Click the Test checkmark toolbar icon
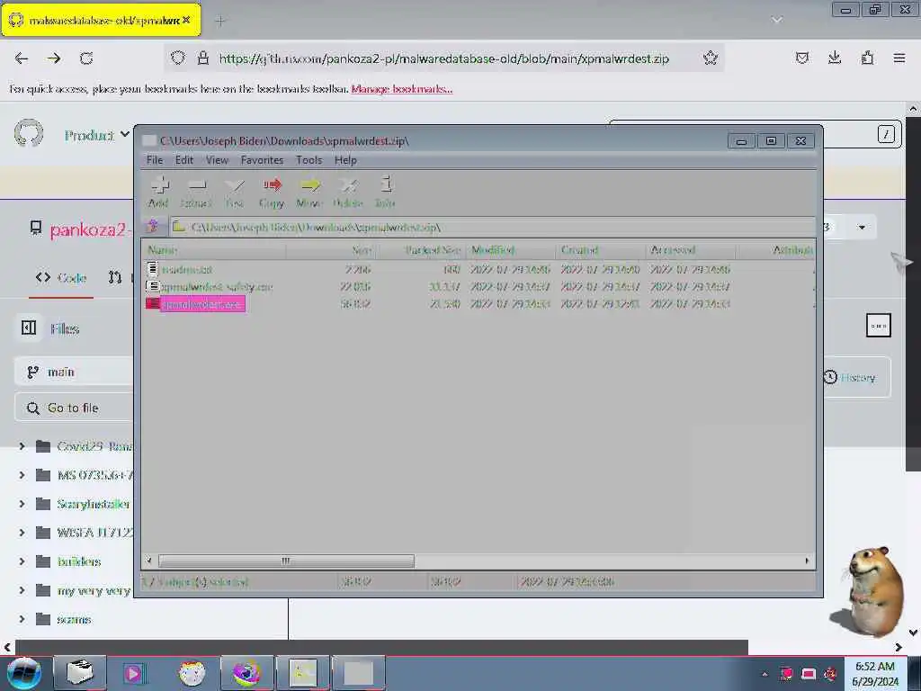Screen dimensions: 921x691 coord(235,193)
